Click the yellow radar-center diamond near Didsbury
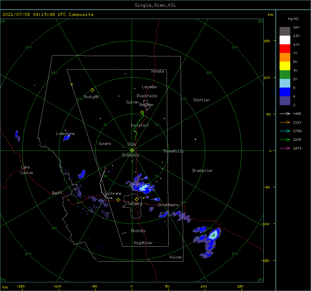This screenshot has width=311, height=291. coord(132,151)
